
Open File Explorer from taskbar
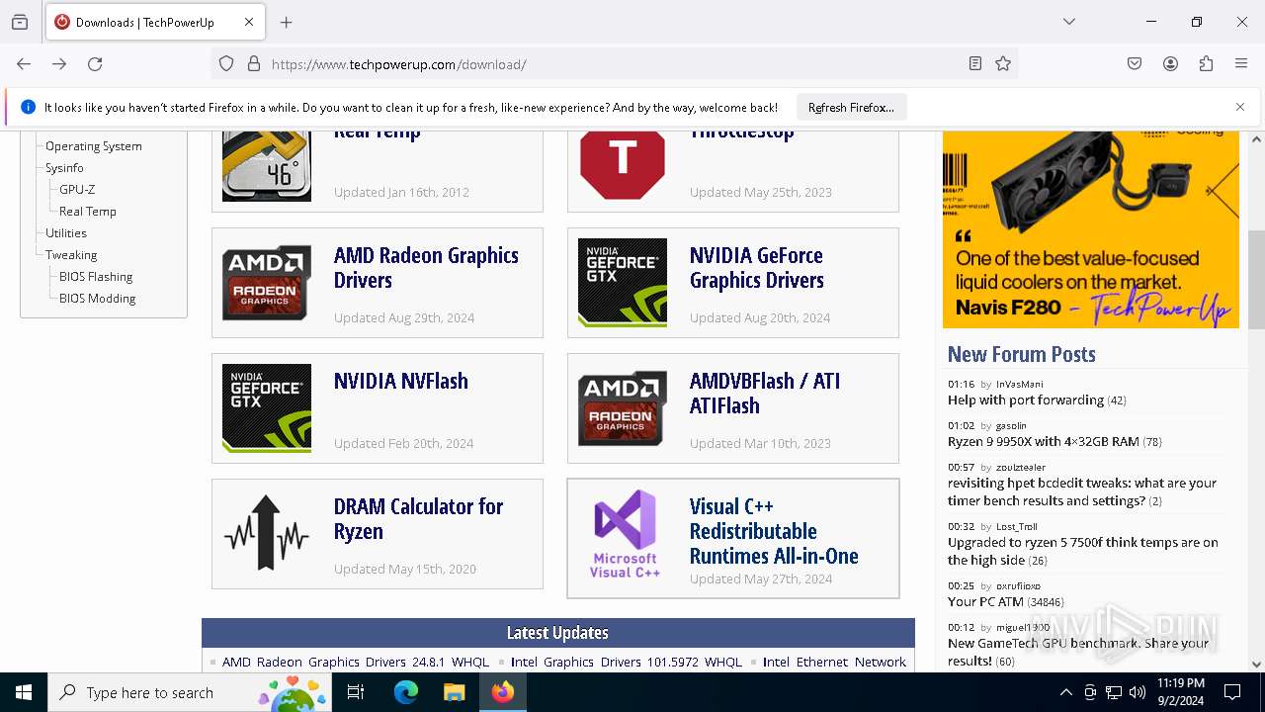coord(454,692)
